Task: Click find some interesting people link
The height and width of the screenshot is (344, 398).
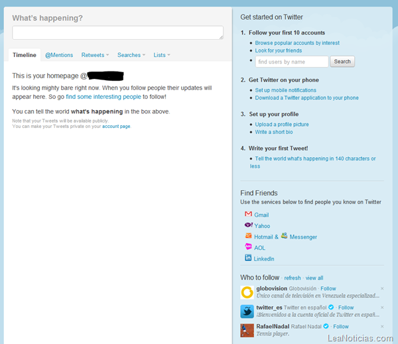Action: coord(103,97)
